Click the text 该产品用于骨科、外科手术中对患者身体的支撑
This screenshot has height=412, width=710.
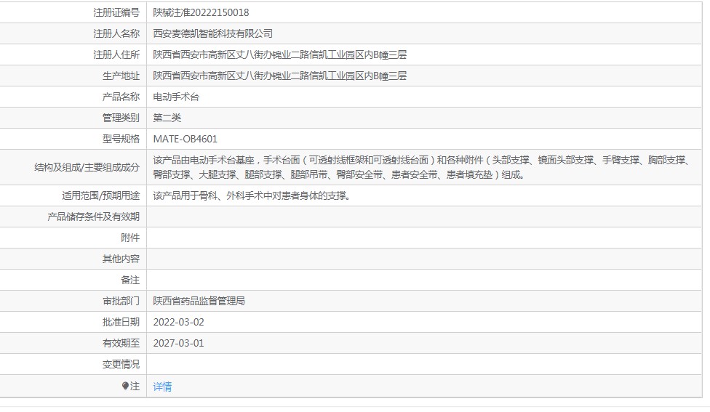click(251, 195)
